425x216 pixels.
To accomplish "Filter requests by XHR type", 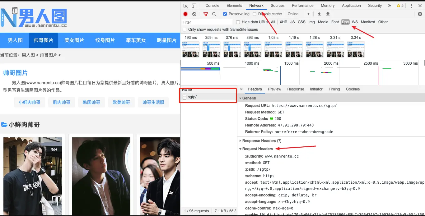I will 283,22.
